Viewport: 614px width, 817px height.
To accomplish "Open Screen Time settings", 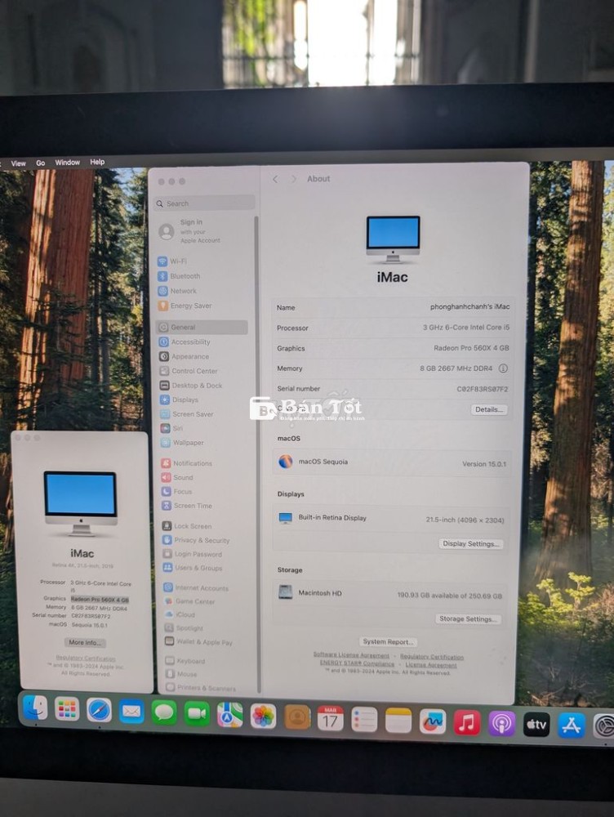I will (187, 506).
